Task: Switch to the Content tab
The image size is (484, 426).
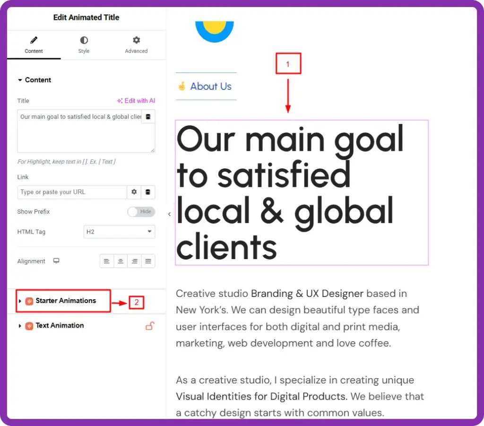Action: coord(34,45)
